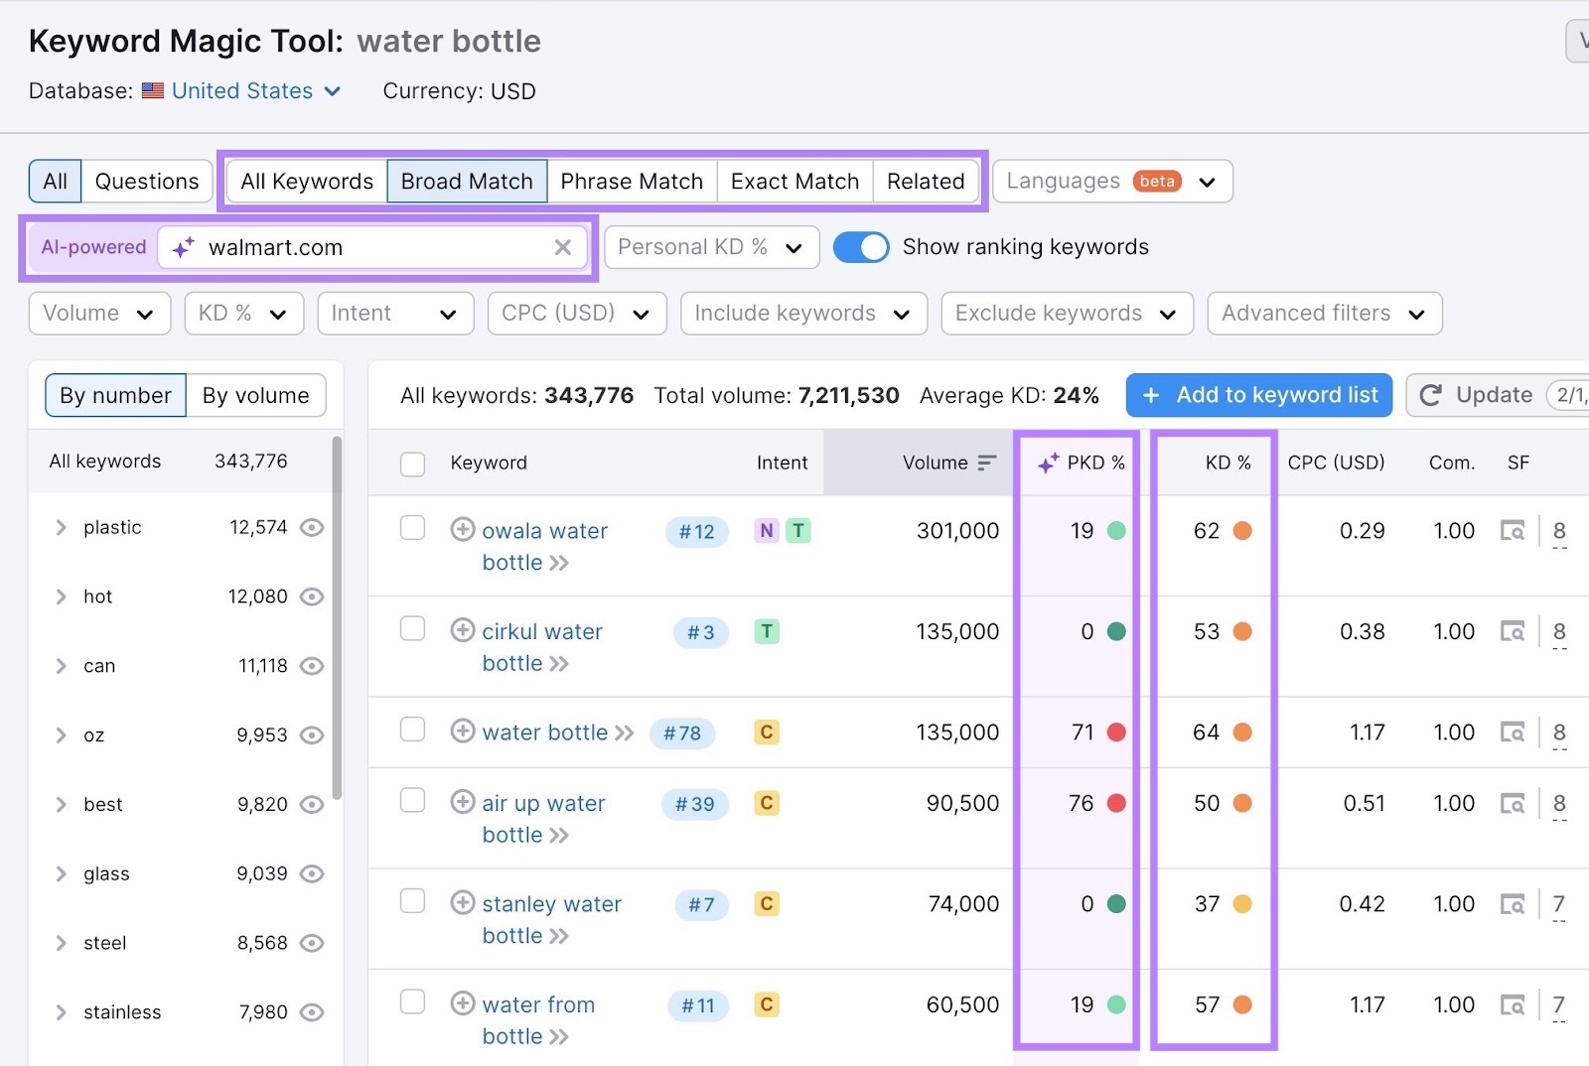Click the plus icon beside air up water bottle

(463, 801)
